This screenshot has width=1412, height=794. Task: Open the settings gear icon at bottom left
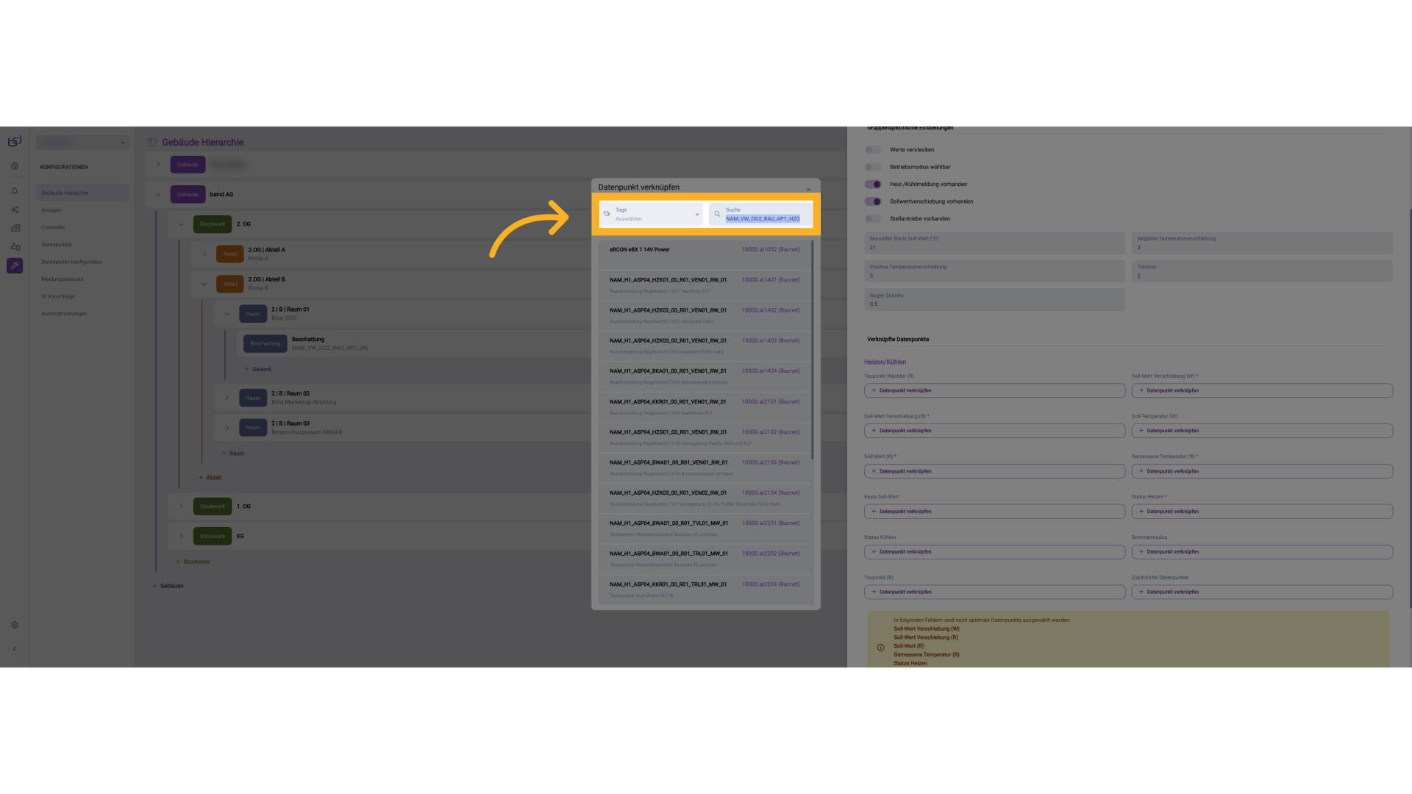15,625
